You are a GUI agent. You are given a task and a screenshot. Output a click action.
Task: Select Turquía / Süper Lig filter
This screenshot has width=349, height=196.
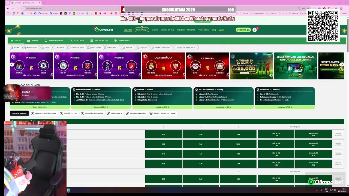click(x=136, y=113)
